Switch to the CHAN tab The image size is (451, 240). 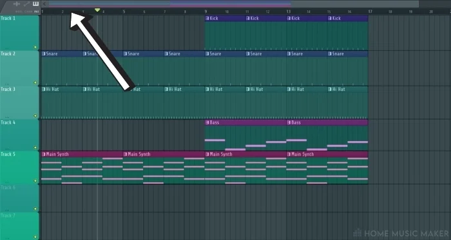[28, 12]
